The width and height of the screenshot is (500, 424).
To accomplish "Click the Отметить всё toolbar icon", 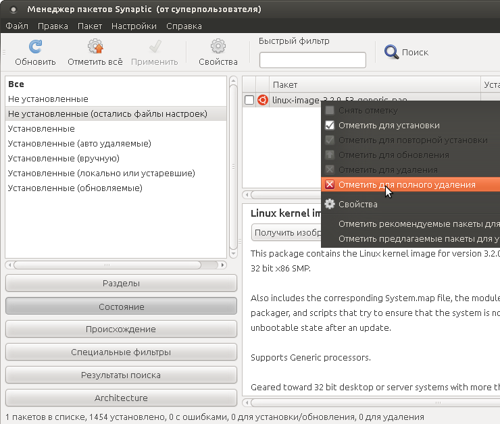I will (95, 47).
